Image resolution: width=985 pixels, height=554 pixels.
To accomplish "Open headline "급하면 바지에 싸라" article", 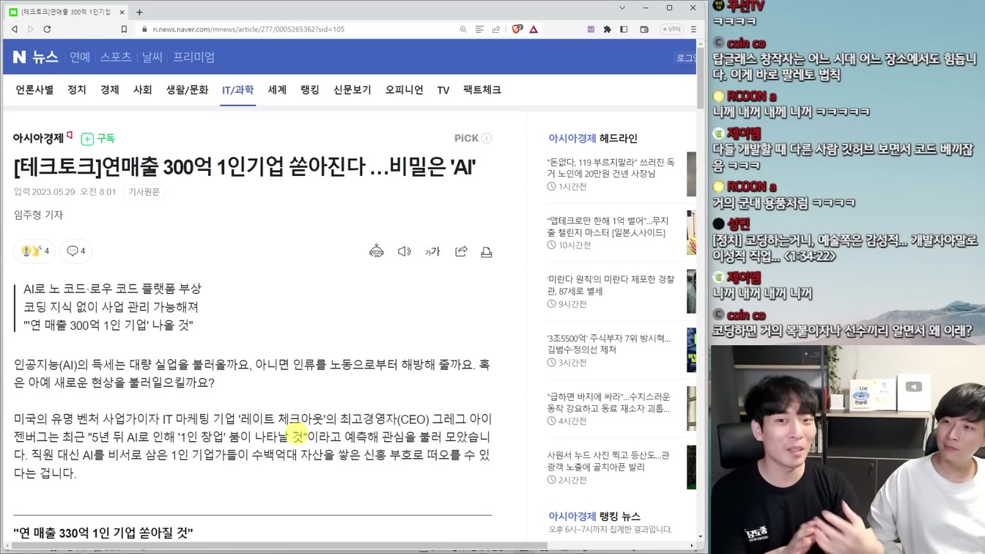I will point(608,402).
